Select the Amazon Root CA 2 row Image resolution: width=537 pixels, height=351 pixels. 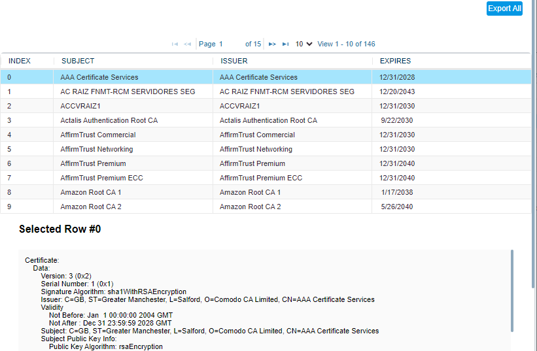[x=91, y=207]
